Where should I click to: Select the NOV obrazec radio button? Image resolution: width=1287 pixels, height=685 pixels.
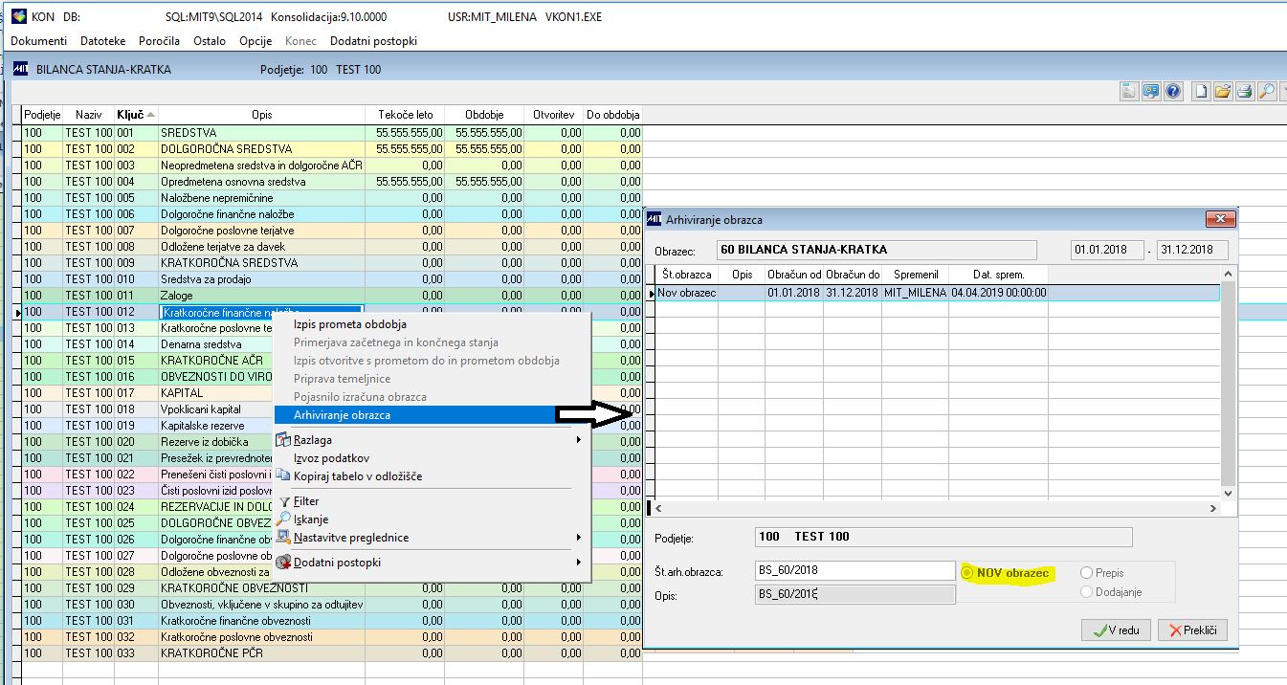(x=967, y=572)
